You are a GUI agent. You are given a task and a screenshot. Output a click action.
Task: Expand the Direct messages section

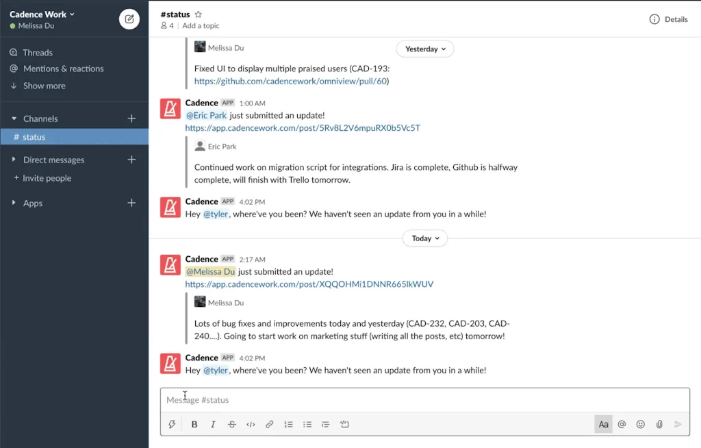[53, 159]
